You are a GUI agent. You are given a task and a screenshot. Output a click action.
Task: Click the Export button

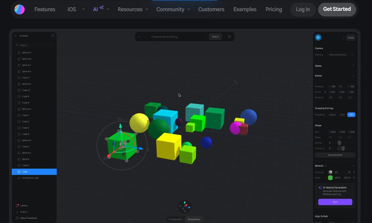pos(215,37)
